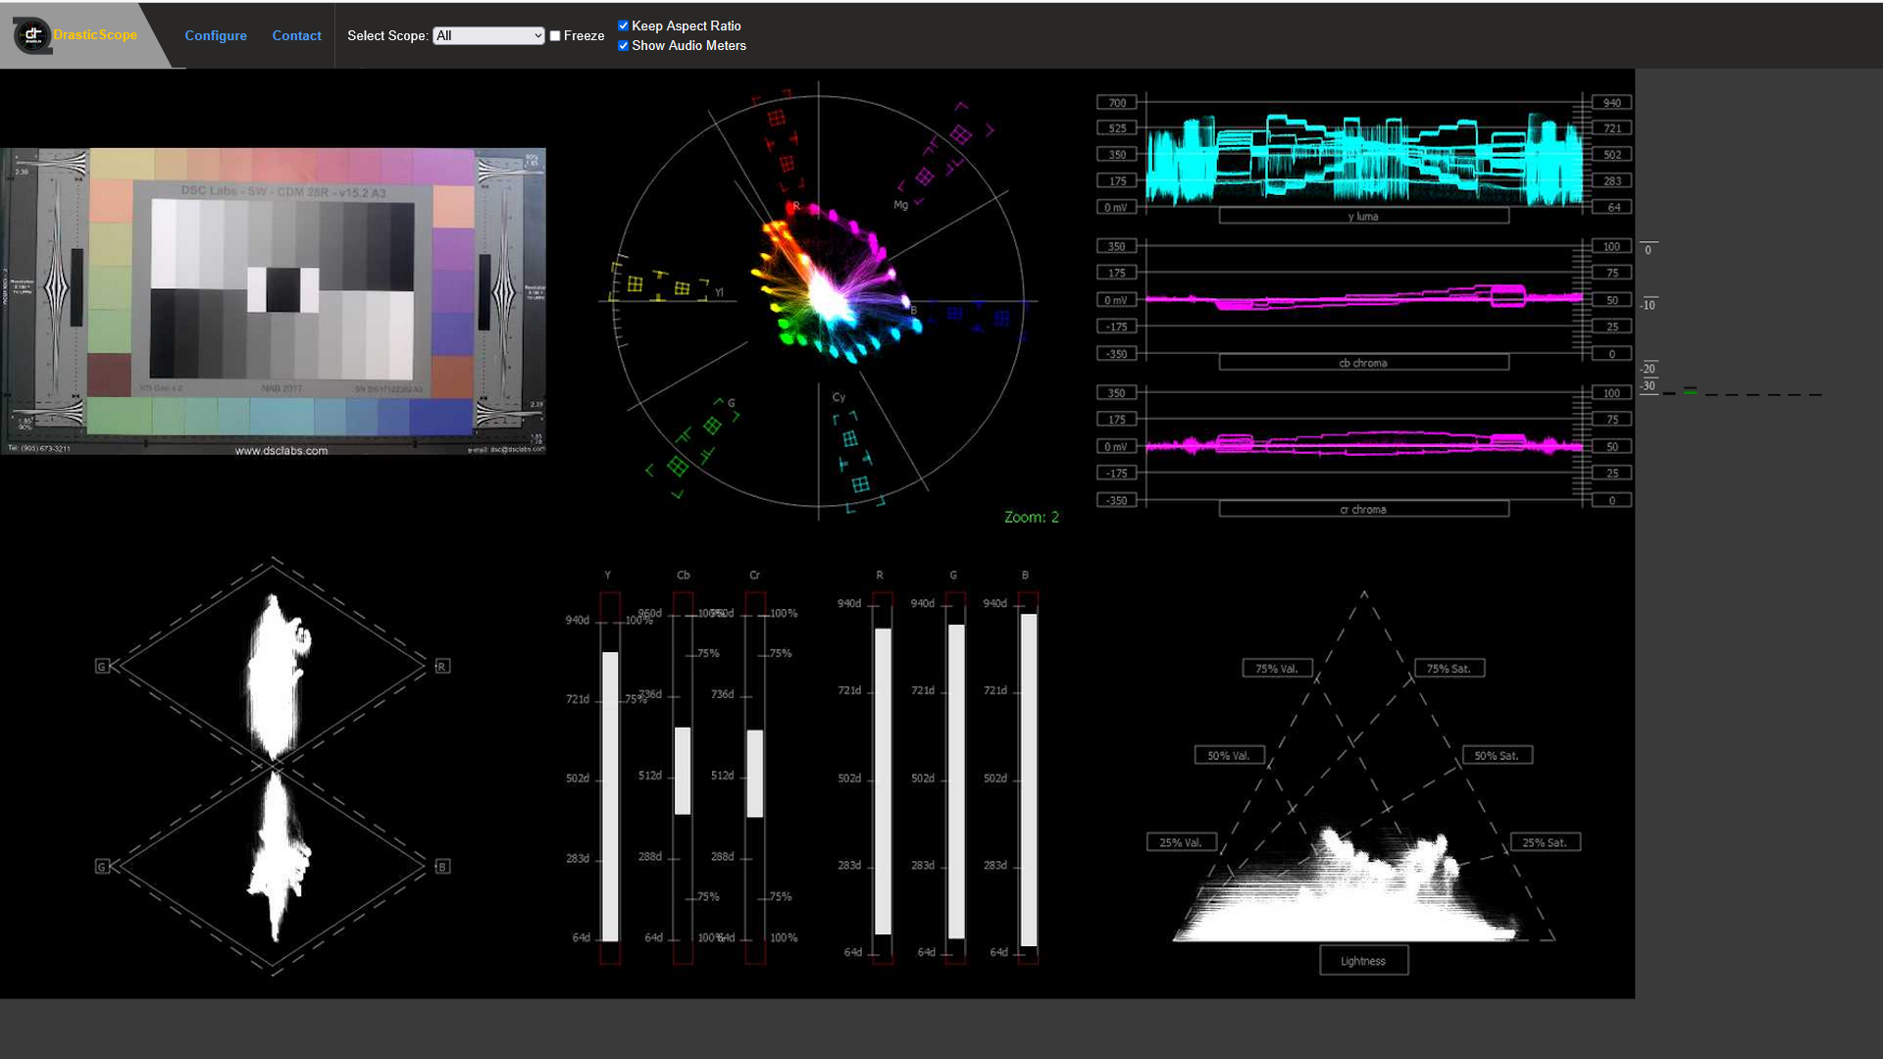Image resolution: width=1883 pixels, height=1059 pixels.
Task: Enable the Freeze checkbox
Action: (555, 35)
